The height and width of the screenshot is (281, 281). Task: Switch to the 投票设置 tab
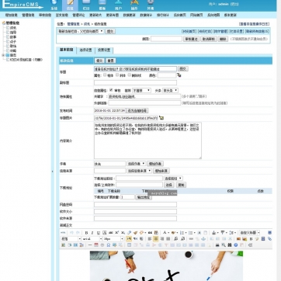pos(104,50)
